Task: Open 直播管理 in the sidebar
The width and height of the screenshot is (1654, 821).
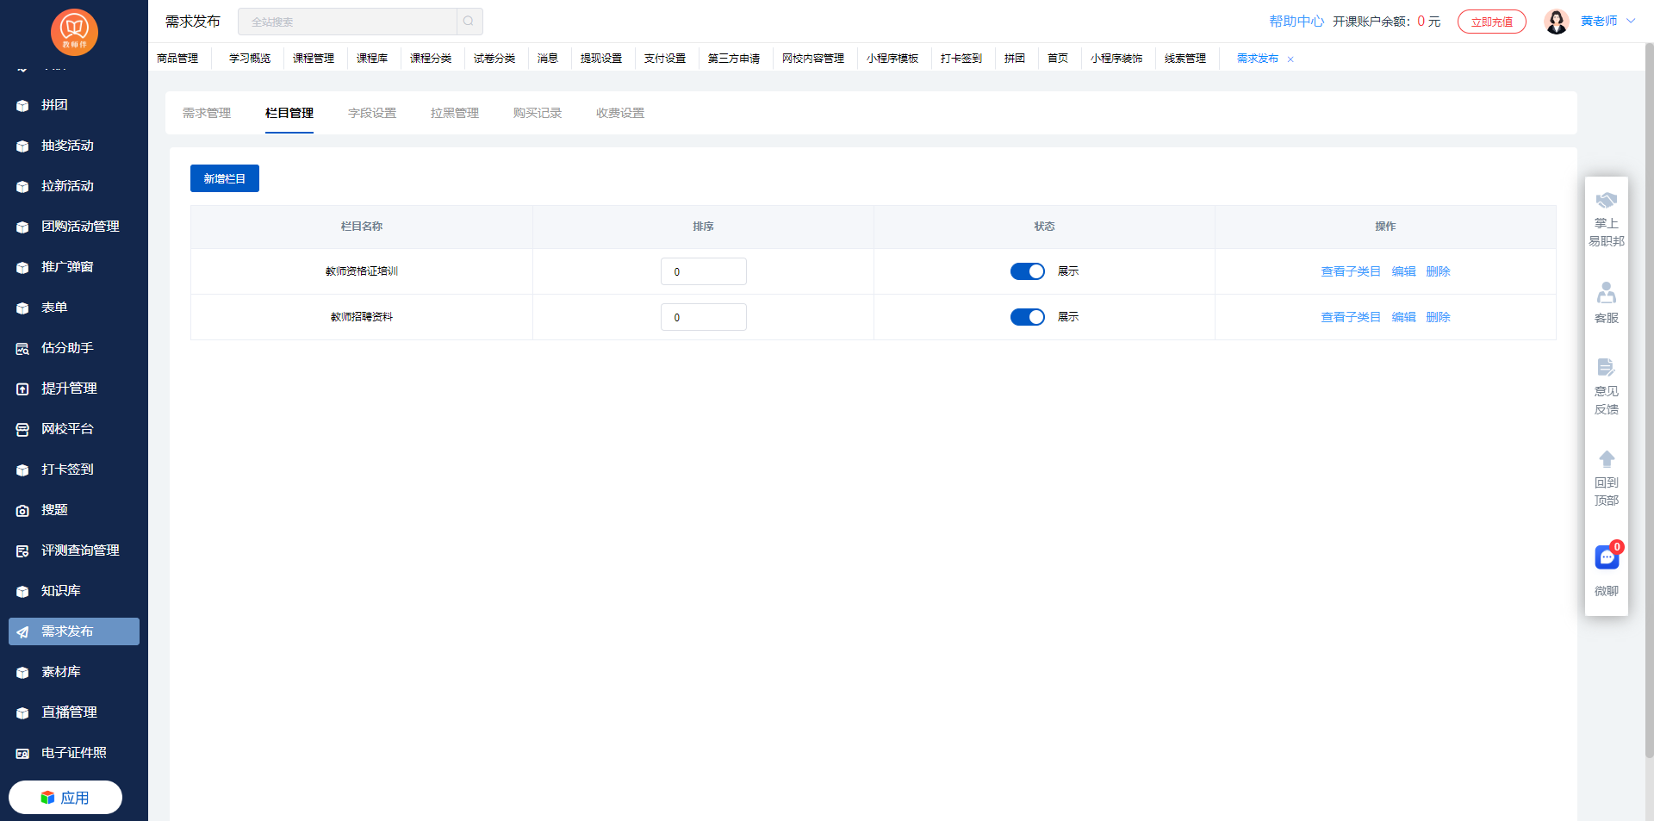Action: coord(69,712)
